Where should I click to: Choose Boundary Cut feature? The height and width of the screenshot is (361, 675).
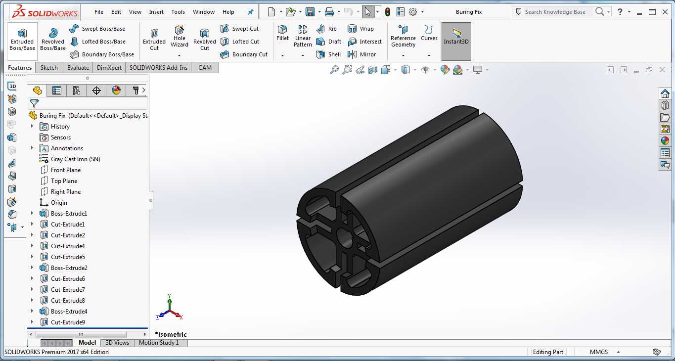[244, 54]
